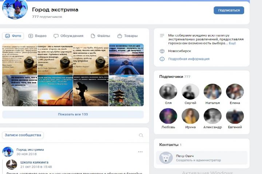Open the cliff and sea photo
The image size is (262, 174).
pos(20,91)
